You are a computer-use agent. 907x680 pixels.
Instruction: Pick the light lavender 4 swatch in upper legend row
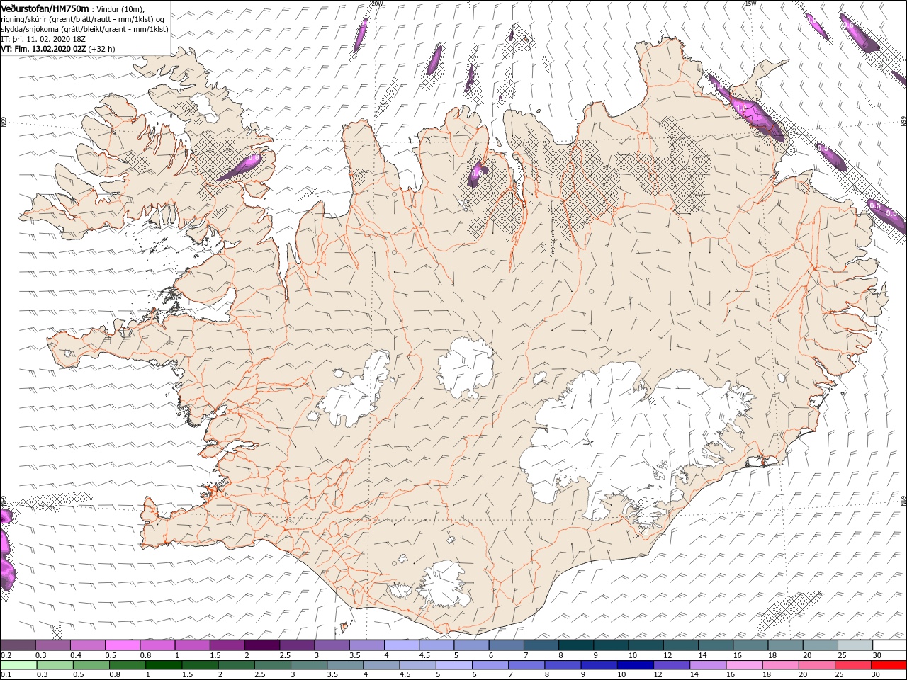point(401,645)
